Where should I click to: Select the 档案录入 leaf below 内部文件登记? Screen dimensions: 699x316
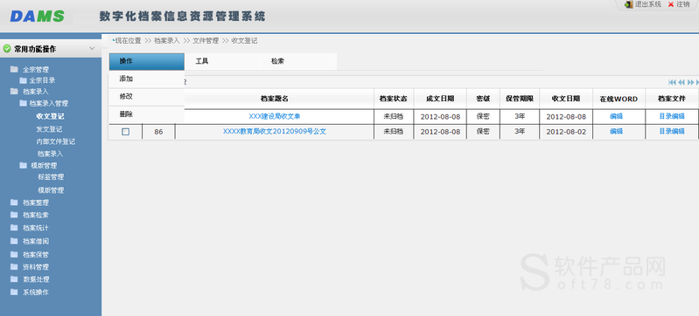click(51, 154)
